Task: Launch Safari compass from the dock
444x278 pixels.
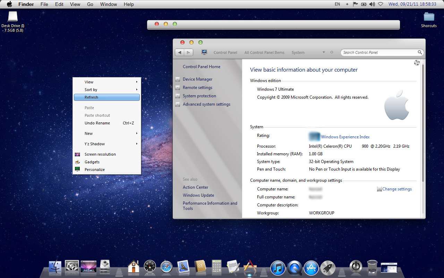Action: click(x=166, y=267)
